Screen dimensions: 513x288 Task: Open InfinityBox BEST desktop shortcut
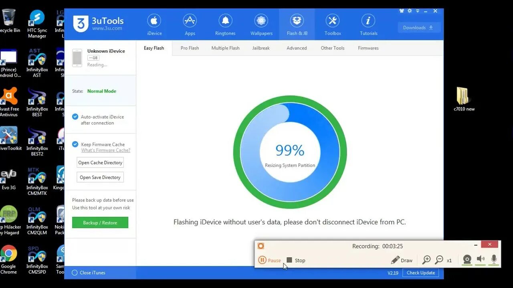[37, 102]
